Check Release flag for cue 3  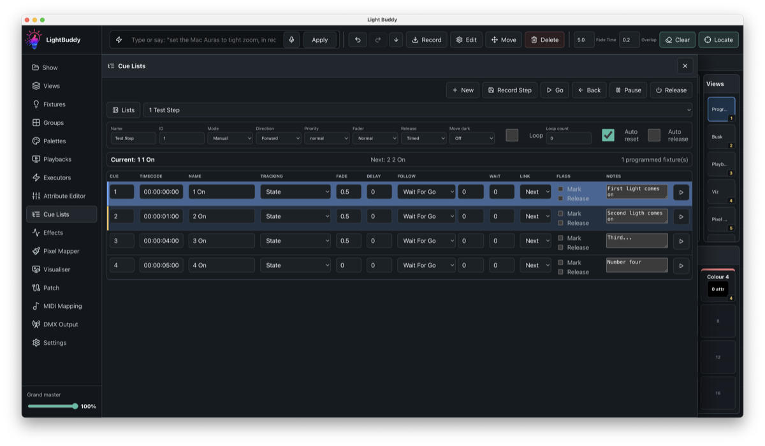tap(560, 247)
